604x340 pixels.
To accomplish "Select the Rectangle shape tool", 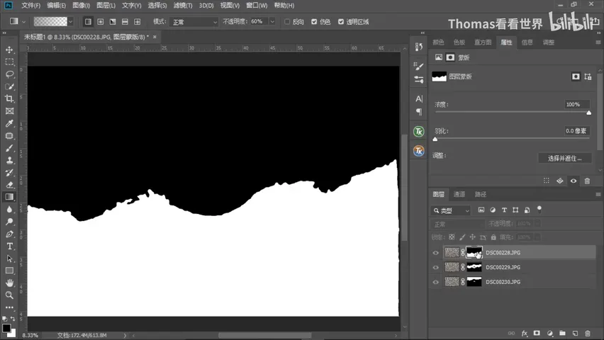I will [x=10, y=271].
